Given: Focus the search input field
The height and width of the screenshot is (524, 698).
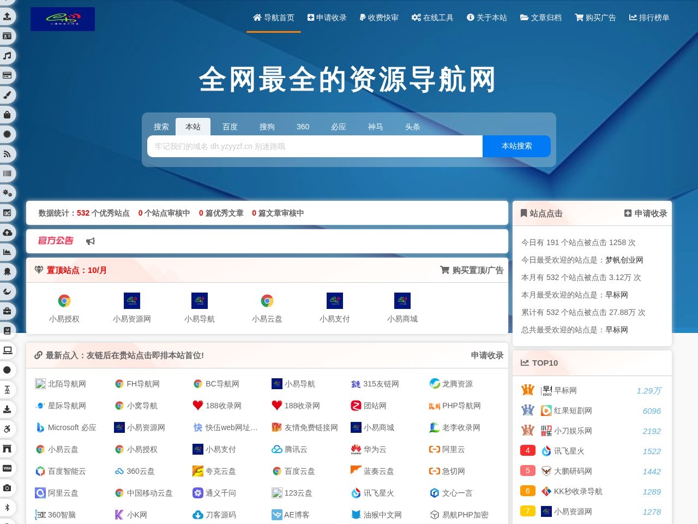Looking at the screenshot, I should pos(315,146).
